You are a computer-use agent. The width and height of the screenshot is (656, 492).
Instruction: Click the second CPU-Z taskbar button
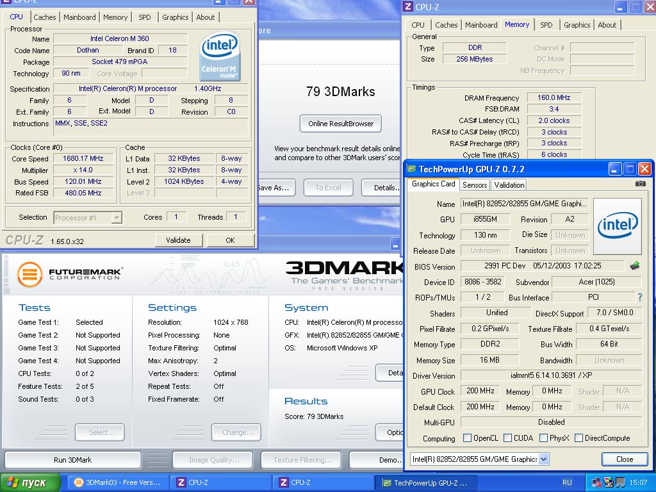coord(323,482)
